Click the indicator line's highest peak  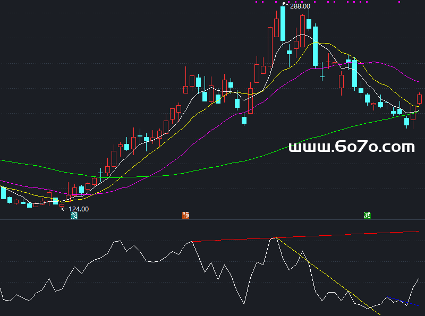(276, 238)
